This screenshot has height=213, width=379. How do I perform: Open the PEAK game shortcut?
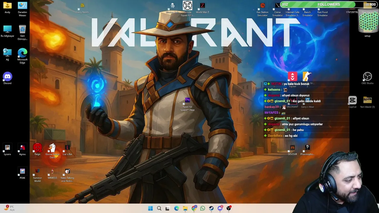point(22,171)
